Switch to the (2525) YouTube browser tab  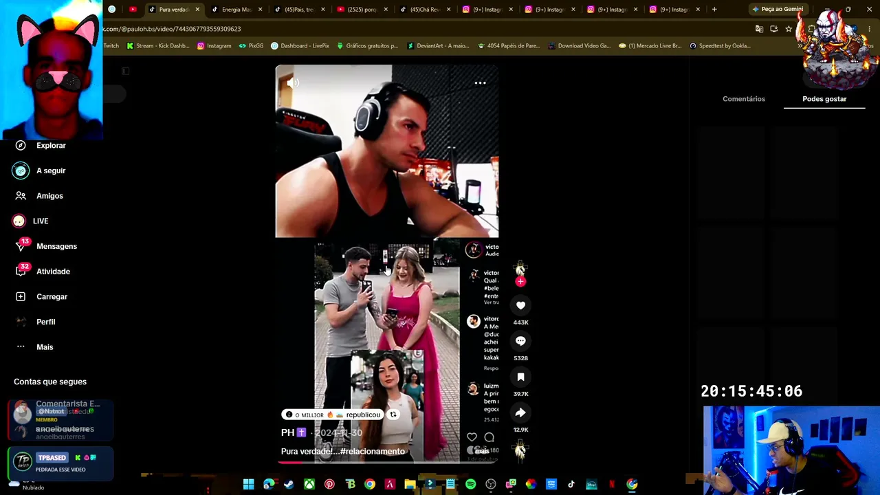click(362, 10)
